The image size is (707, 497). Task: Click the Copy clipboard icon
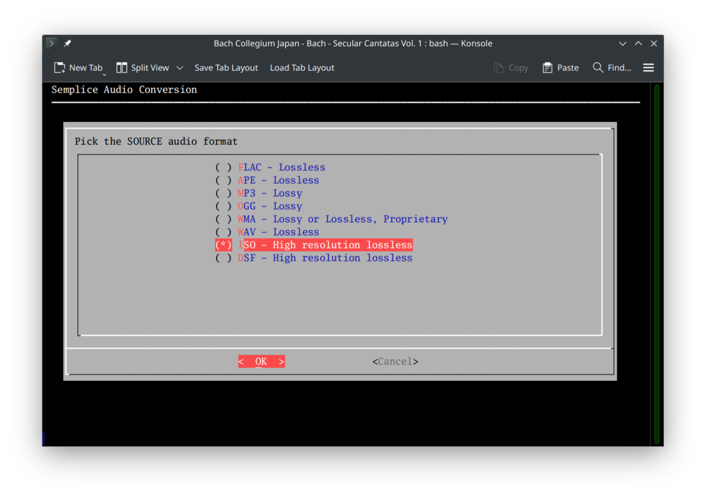pyautogui.click(x=498, y=67)
